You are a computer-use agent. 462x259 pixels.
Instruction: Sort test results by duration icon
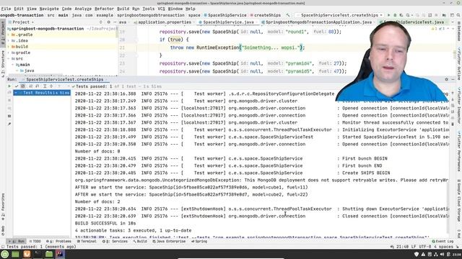(x=38, y=86)
